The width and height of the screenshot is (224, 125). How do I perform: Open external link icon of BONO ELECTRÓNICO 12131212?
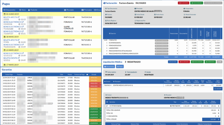[23, 53]
